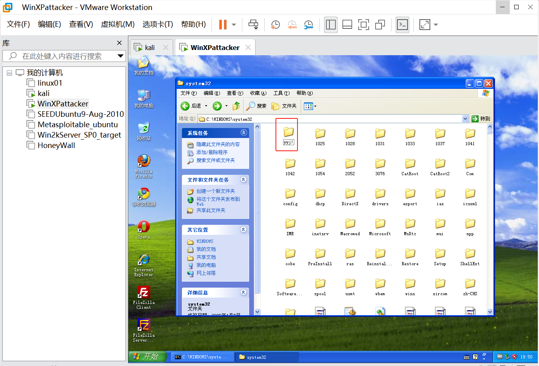The image size is (539, 366).
Task: Select the Google Chrome desktop shortcut
Action: pos(144,197)
